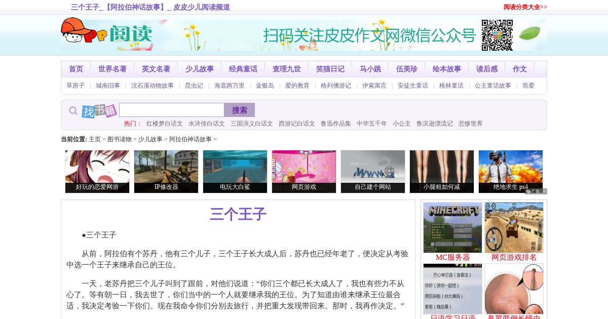Open the 读后感 navigation tab
The width and height of the screenshot is (608, 319).
pyautogui.click(x=487, y=69)
